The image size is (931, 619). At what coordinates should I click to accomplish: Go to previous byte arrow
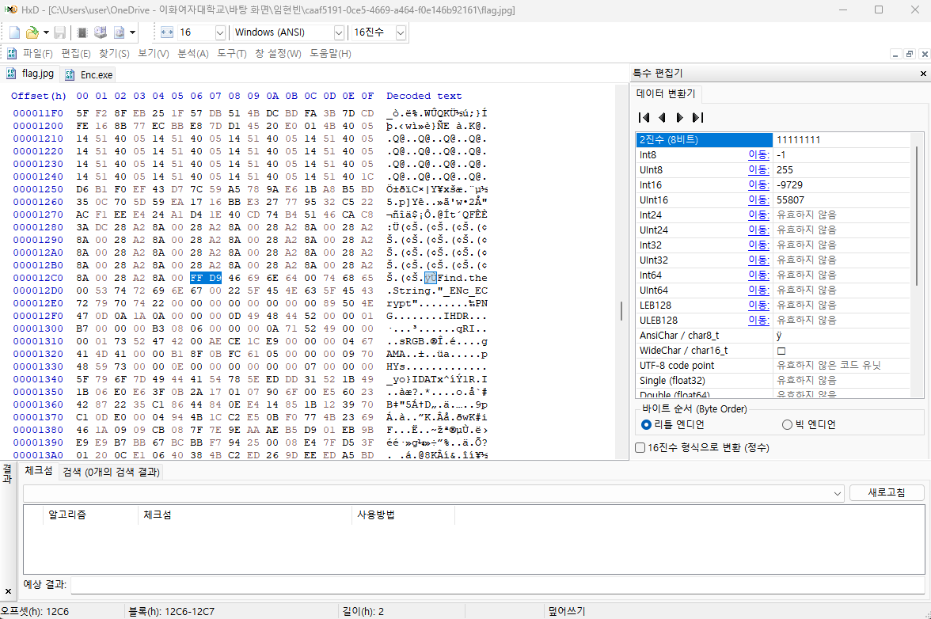pyautogui.click(x=662, y=117)
